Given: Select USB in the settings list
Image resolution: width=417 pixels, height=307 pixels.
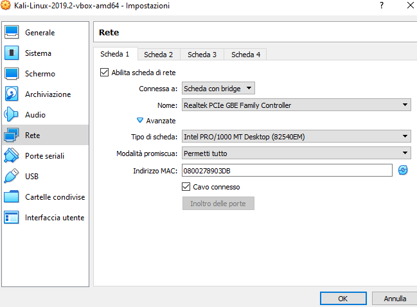Looking at the screenshot, I should 45,176.
